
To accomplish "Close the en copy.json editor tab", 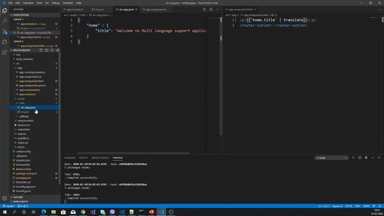I will coord(136,10).
